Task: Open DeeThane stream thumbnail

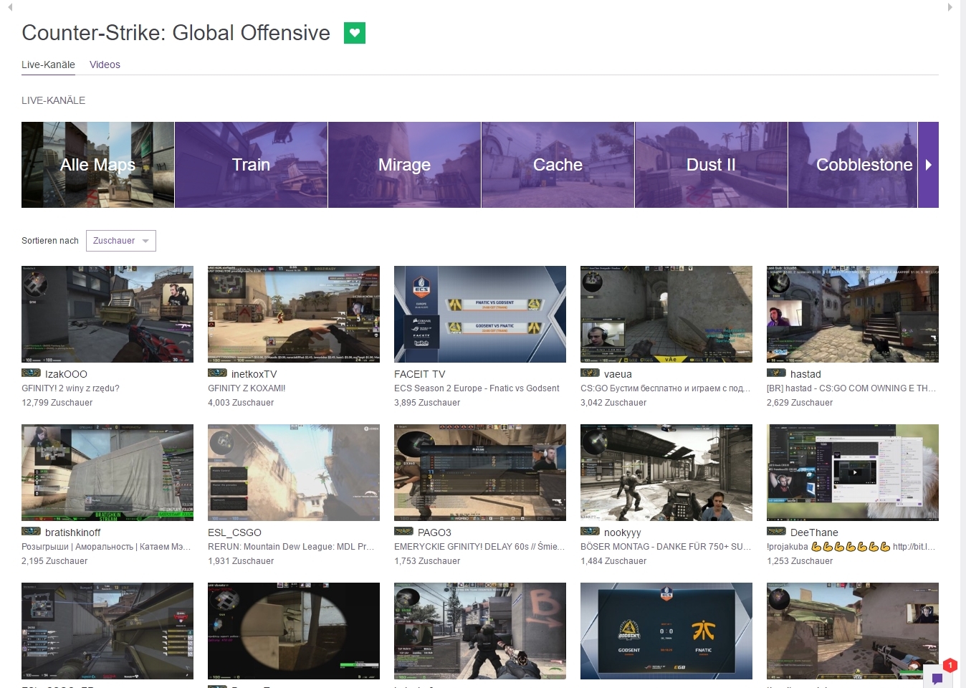Action: point(853,472)
